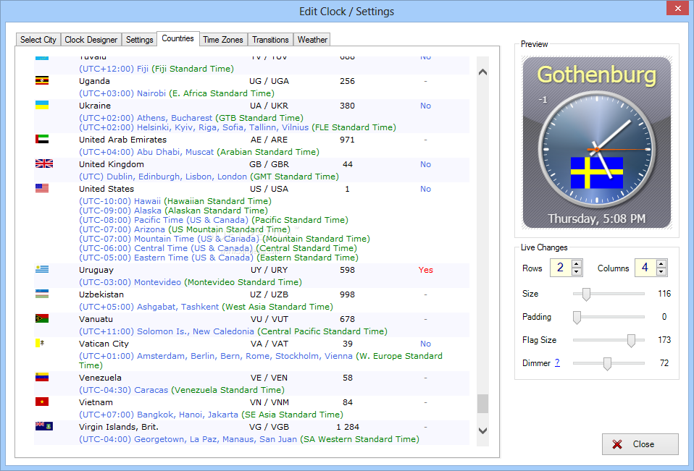Click the Rows number field

point(561,268)
